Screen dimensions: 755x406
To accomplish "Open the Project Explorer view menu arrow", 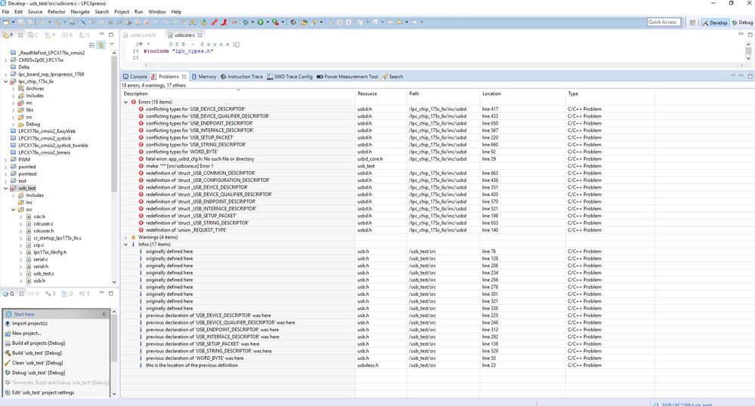I will click(x=112, y=45).
